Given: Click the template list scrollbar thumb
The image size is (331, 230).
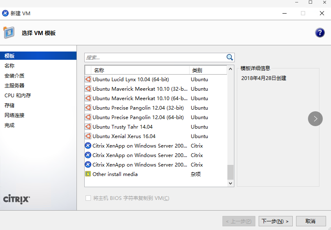Looking at the screenshot, I should [x=231, y=172].
